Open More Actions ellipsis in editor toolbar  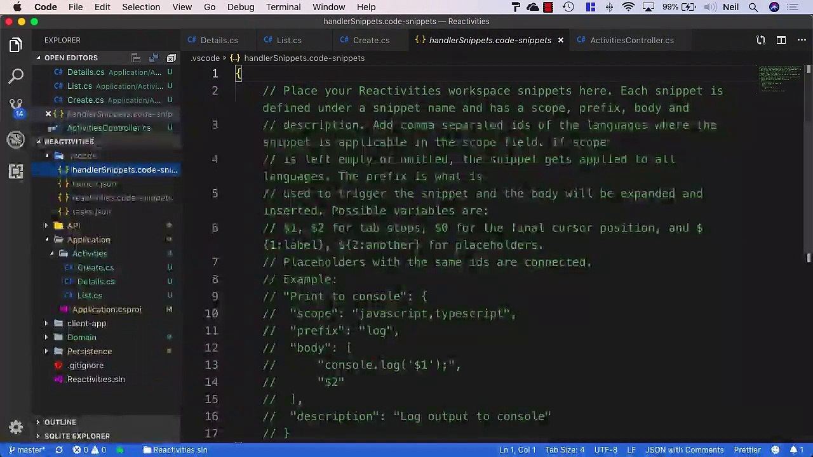(800, 40)
